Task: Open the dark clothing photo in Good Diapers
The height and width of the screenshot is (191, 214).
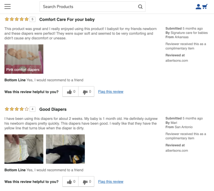Action: 65,149
